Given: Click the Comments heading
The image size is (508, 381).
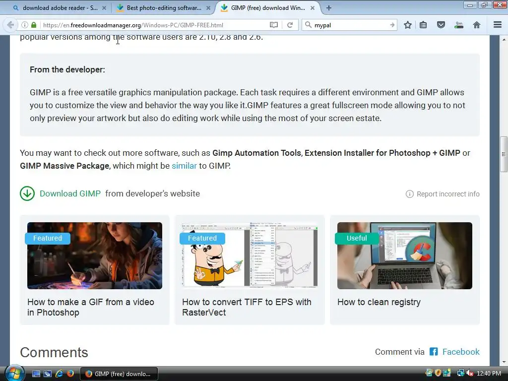Looking at the screenshot, I should point(54,353).
